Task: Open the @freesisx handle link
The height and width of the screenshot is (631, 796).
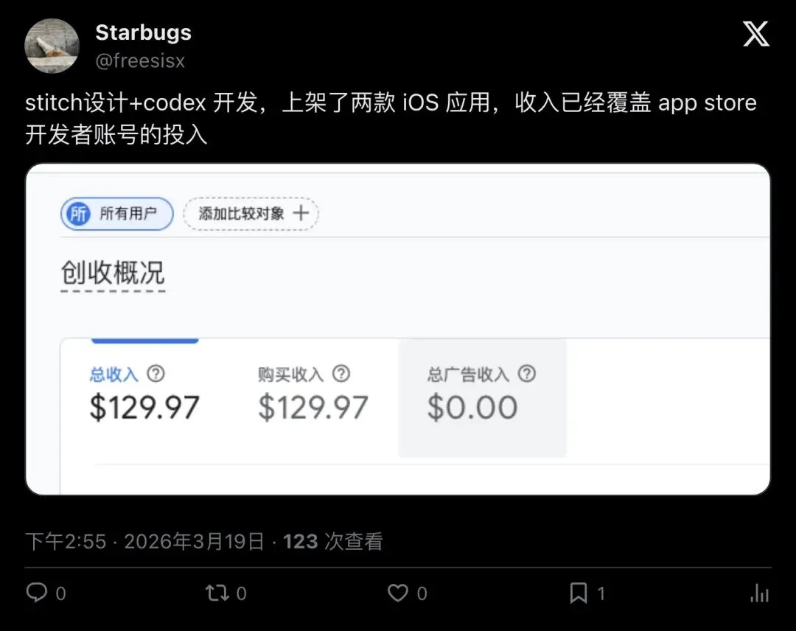Action: (140, 60)
